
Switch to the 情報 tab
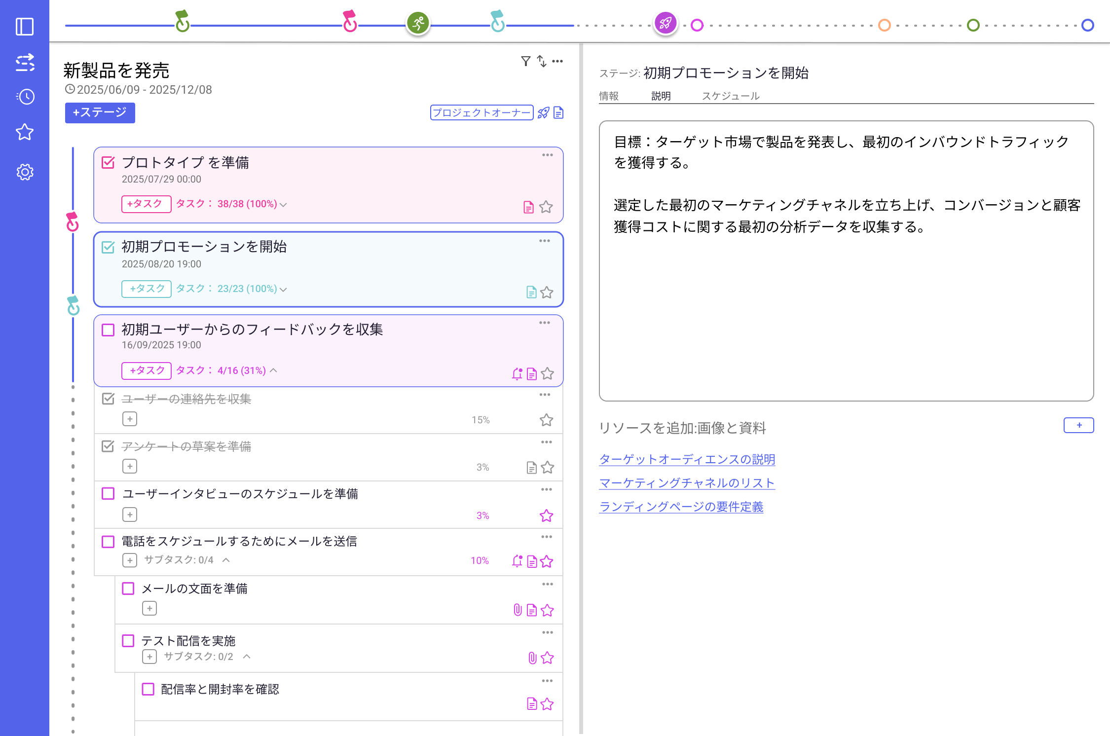[609, 96]
